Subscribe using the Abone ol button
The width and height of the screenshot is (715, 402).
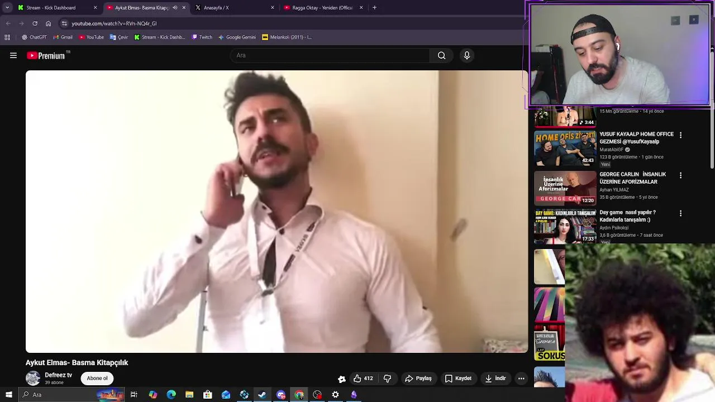pos(97,378)
